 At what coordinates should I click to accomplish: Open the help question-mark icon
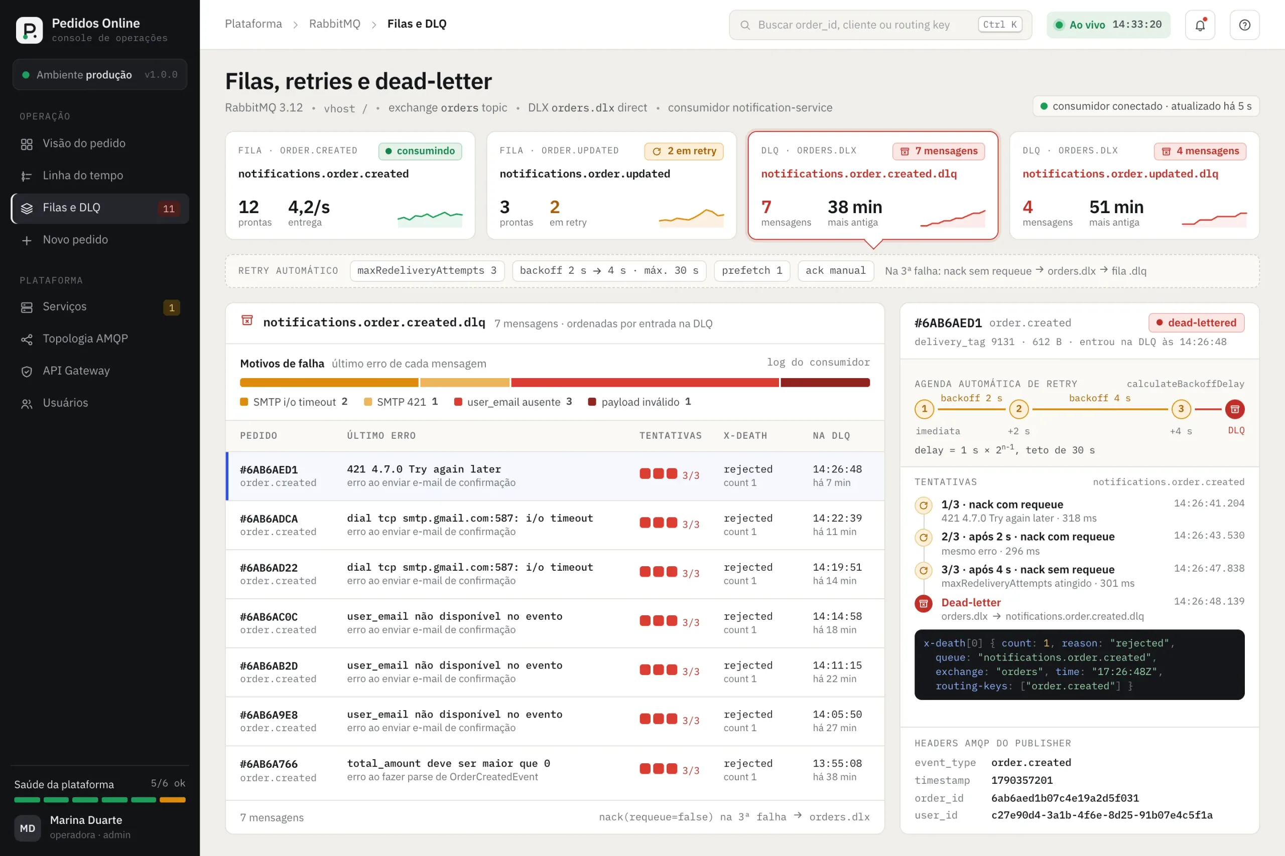click(x=1244, y=25)
